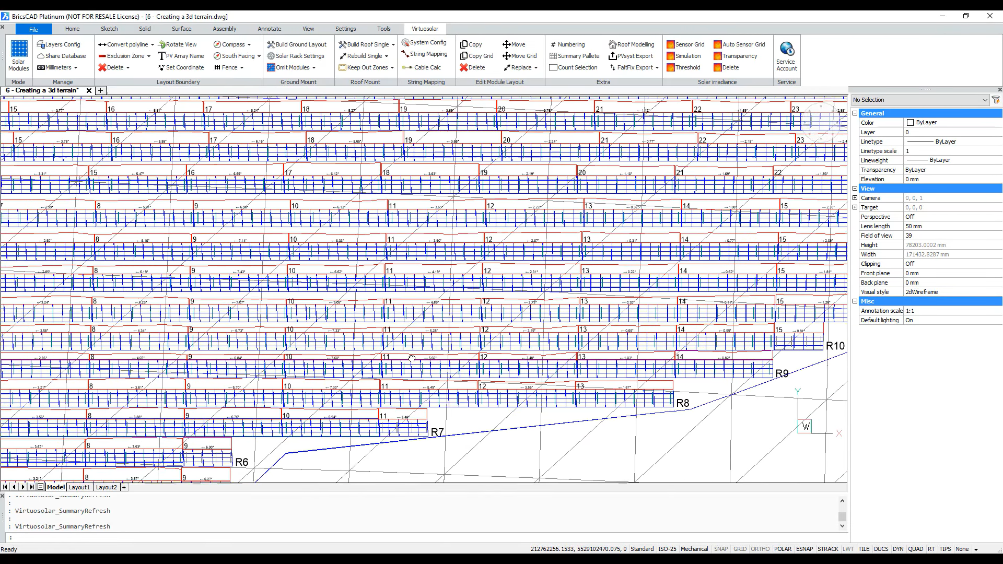
Task: Switch to the Annotate ribbon tab
Action: click(x=269, y=29)
